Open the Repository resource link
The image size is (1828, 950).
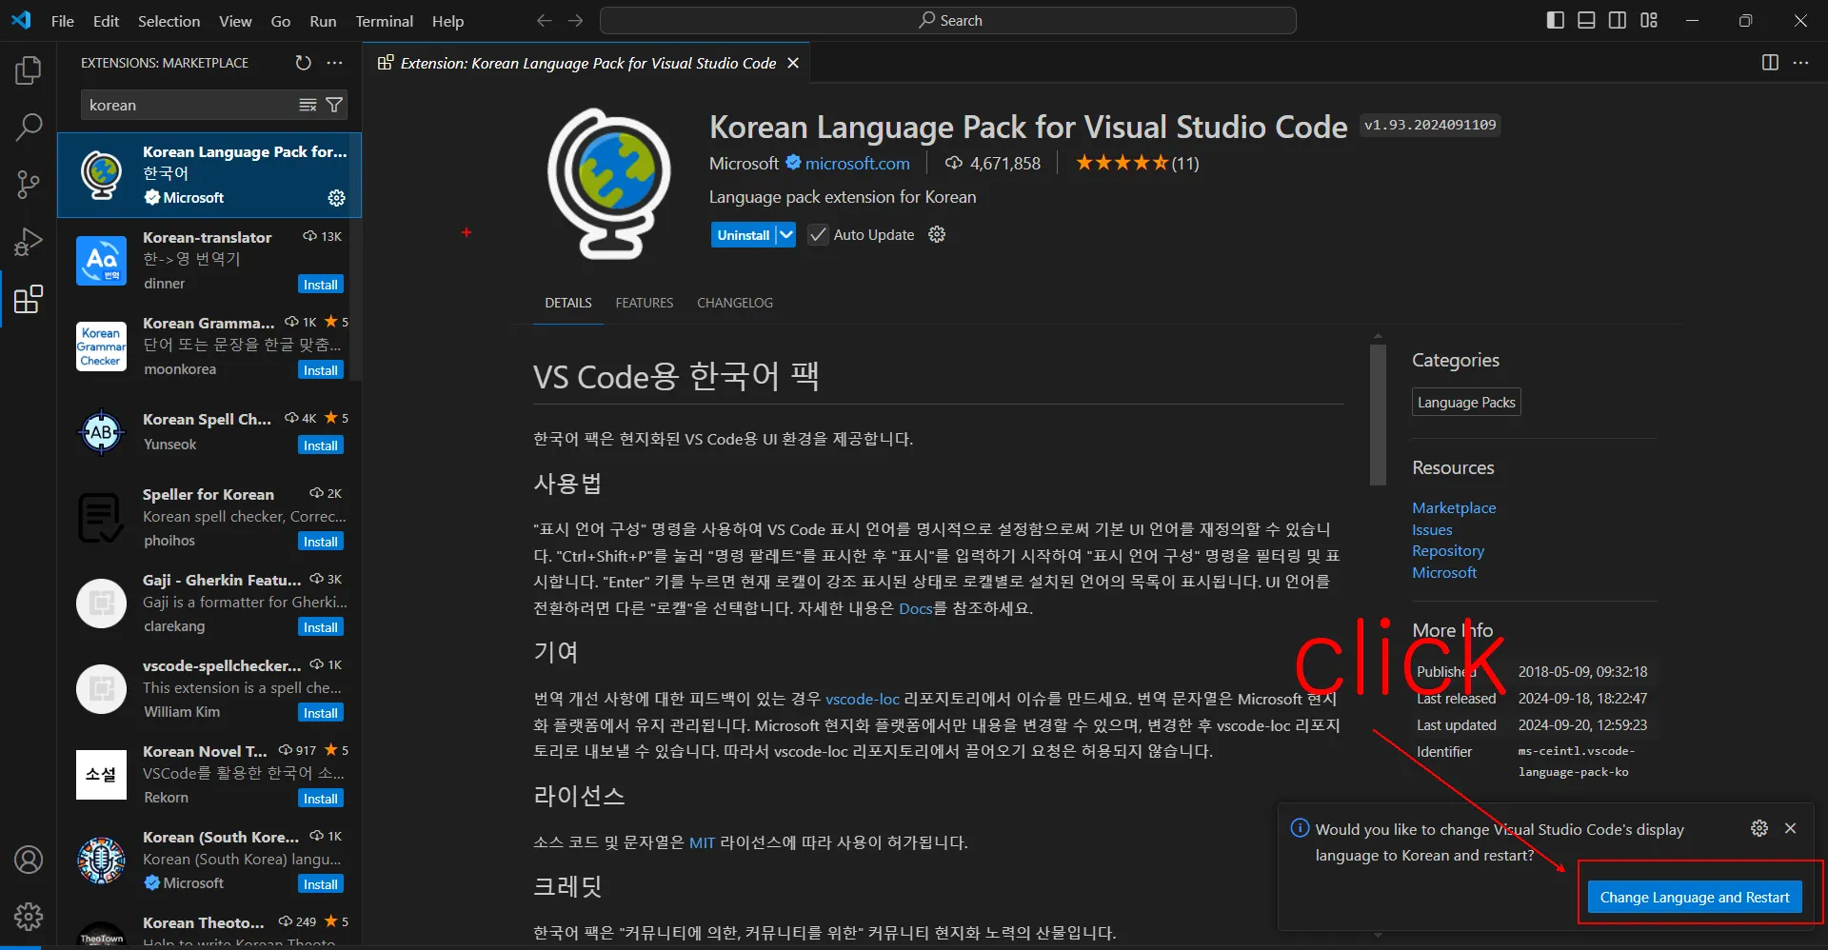[x=1448, y=550]
